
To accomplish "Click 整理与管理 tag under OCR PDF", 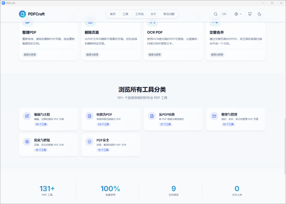I will click(x=155, y=54).
